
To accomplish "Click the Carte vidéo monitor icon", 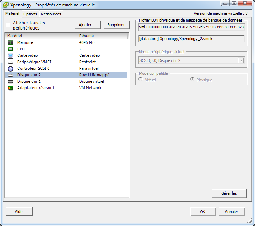I will tap(10, 55).
